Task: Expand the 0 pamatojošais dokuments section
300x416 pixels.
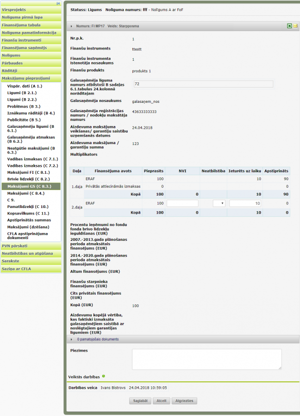Action: pos(72,339)
